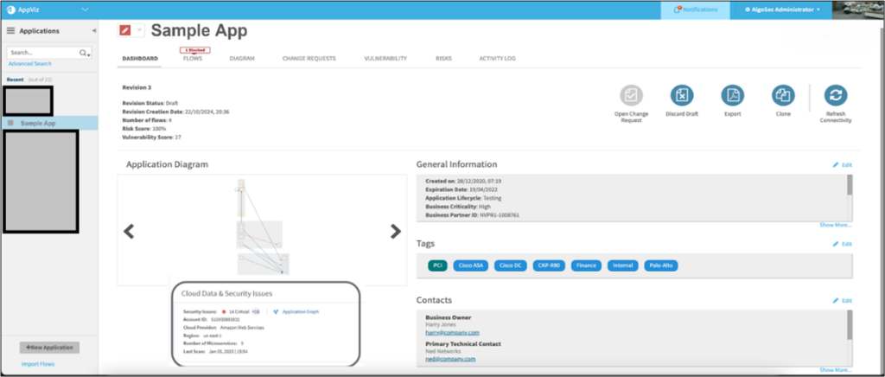
Task: Click the red edit pencil icon beside title
Action: pos(125,30)
